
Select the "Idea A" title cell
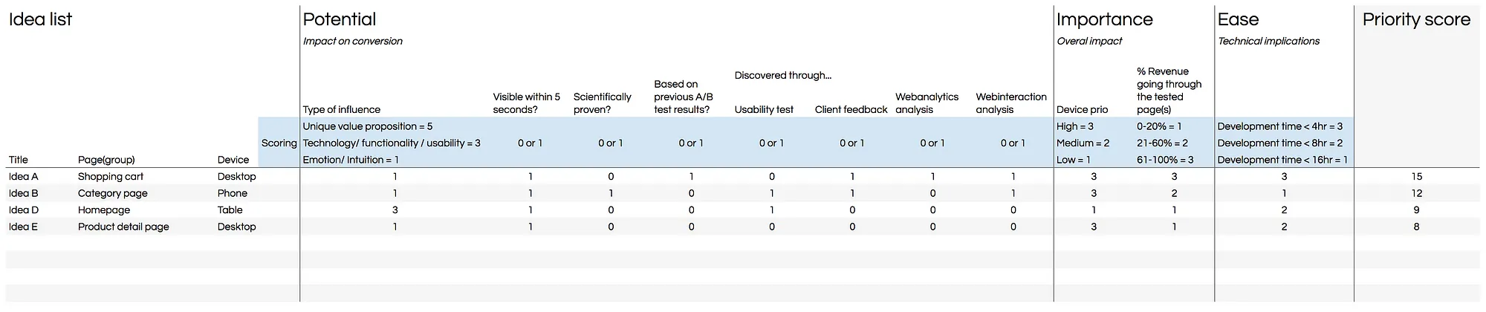[23, 177]
